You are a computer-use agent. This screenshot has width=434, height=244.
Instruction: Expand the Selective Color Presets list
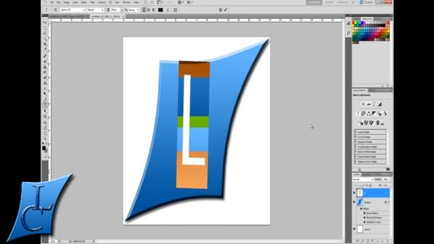(x=356, y=161)
